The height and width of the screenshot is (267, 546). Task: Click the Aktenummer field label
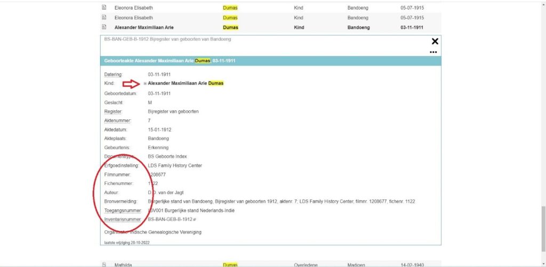click(x=117, y=120)
